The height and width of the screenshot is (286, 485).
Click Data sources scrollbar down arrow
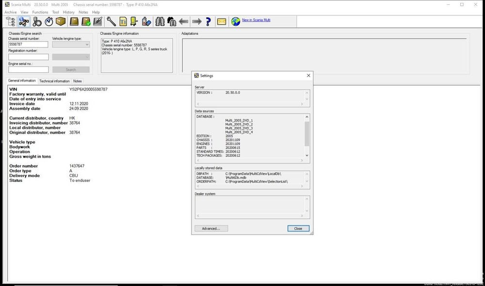tap(307, 155)
